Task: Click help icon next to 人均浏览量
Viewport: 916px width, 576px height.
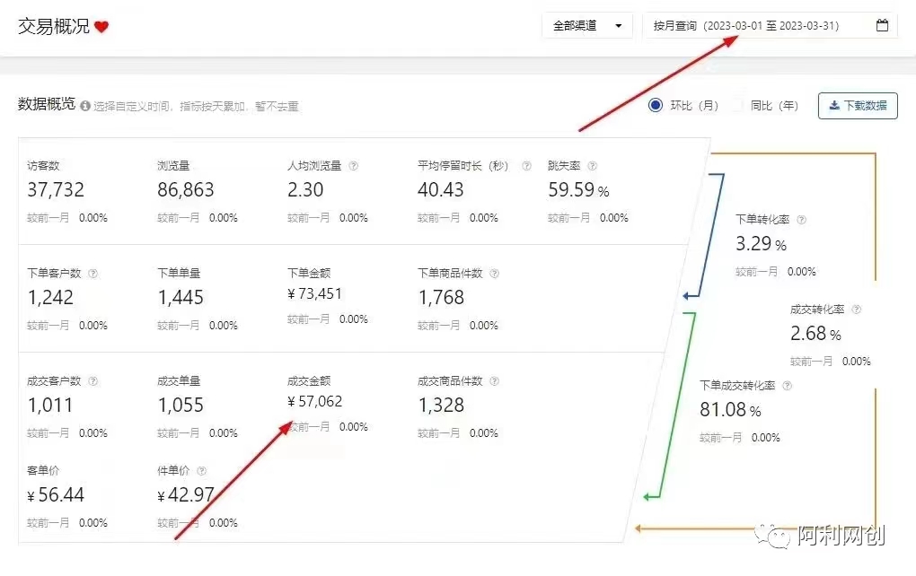Action: 354,166
